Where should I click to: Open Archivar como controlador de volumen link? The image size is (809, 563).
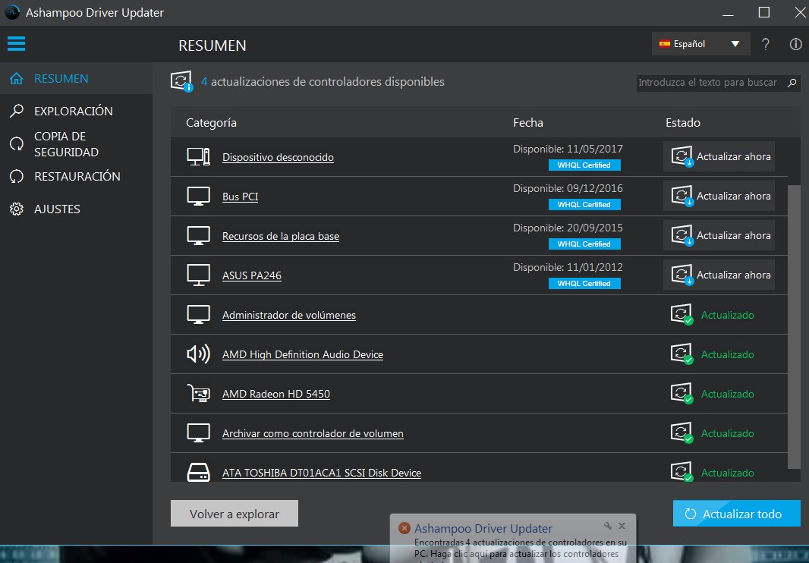pos(313,433)
